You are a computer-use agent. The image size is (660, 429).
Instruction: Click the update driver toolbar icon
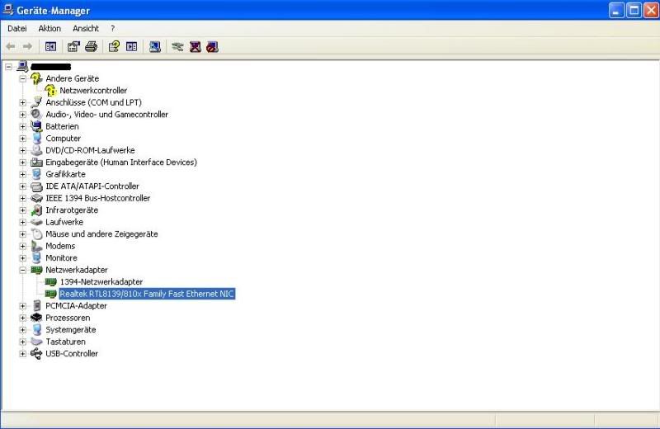pyautogui.click(x=177, y=46)
